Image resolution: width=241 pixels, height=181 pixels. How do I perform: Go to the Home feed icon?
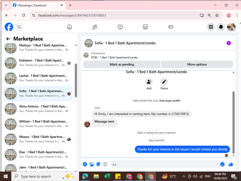pos(69,27)
